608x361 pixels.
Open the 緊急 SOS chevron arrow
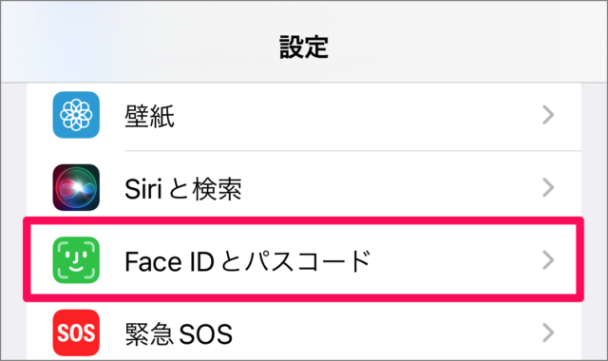point(548,332)
